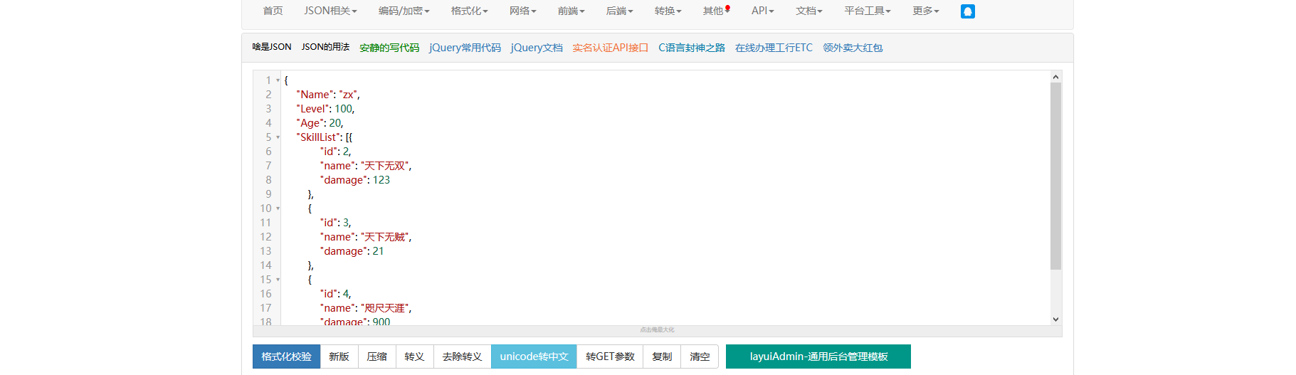The width and height of the screenshot is (1296, 375).
Task: Open the 实名认证API接口 link
Action: 610,48
